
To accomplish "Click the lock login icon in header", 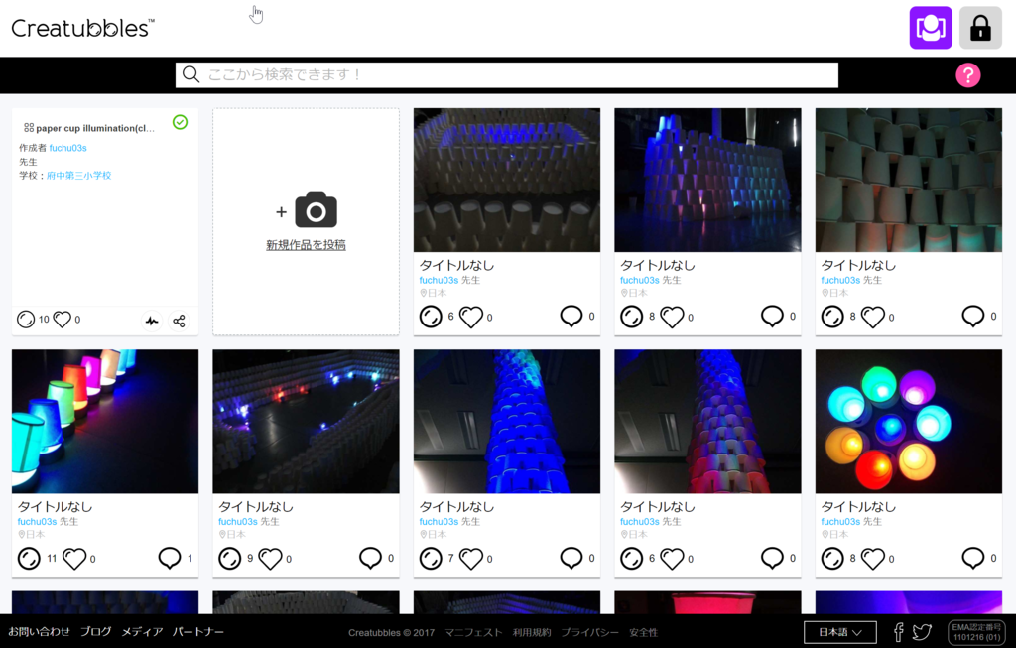I will [980, 28].
